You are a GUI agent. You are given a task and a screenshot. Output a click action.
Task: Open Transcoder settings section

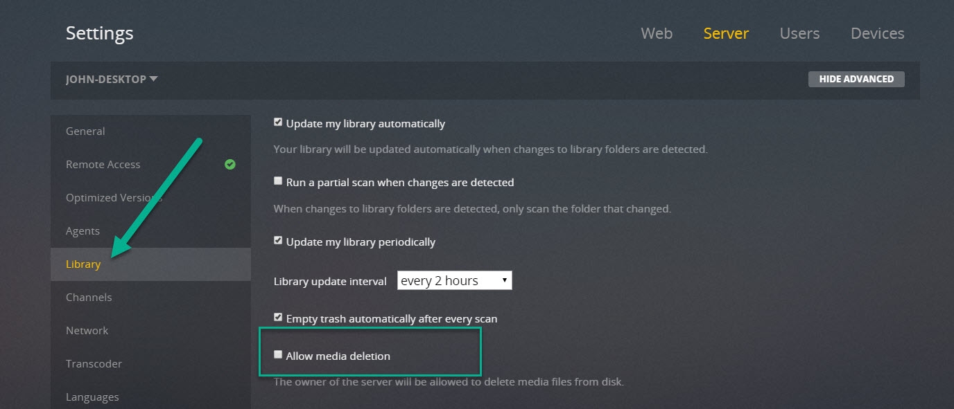coord(94,364)
